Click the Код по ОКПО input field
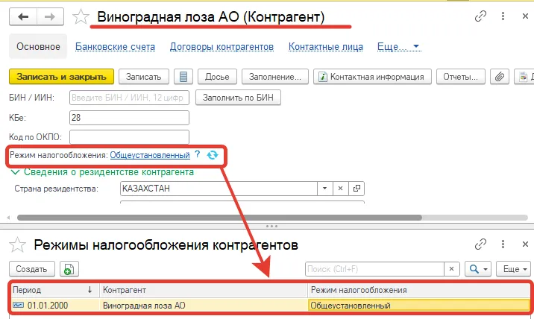534x319 pixels. coord(129,137)
